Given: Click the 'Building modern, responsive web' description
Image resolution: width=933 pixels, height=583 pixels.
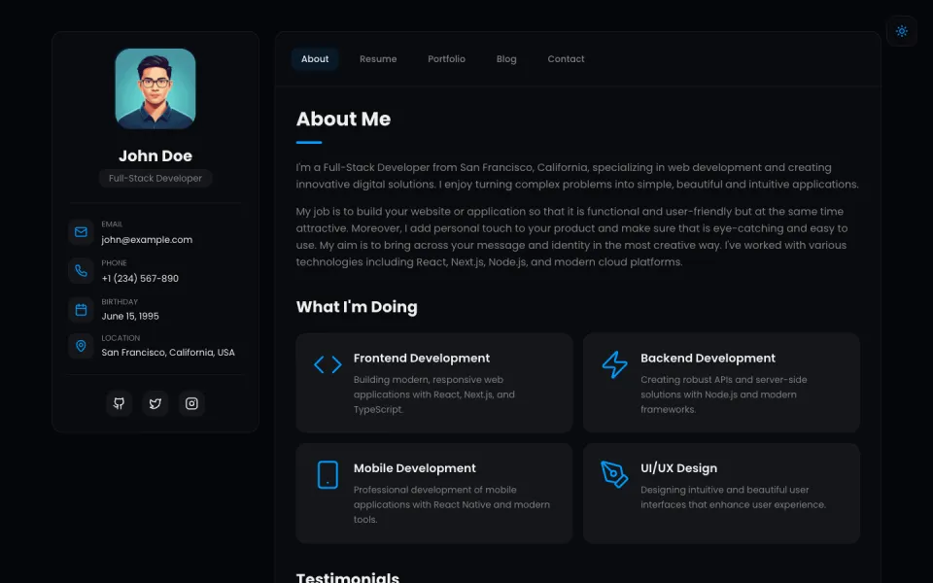Looking at the screenshot, I should [x=434, y=394].
